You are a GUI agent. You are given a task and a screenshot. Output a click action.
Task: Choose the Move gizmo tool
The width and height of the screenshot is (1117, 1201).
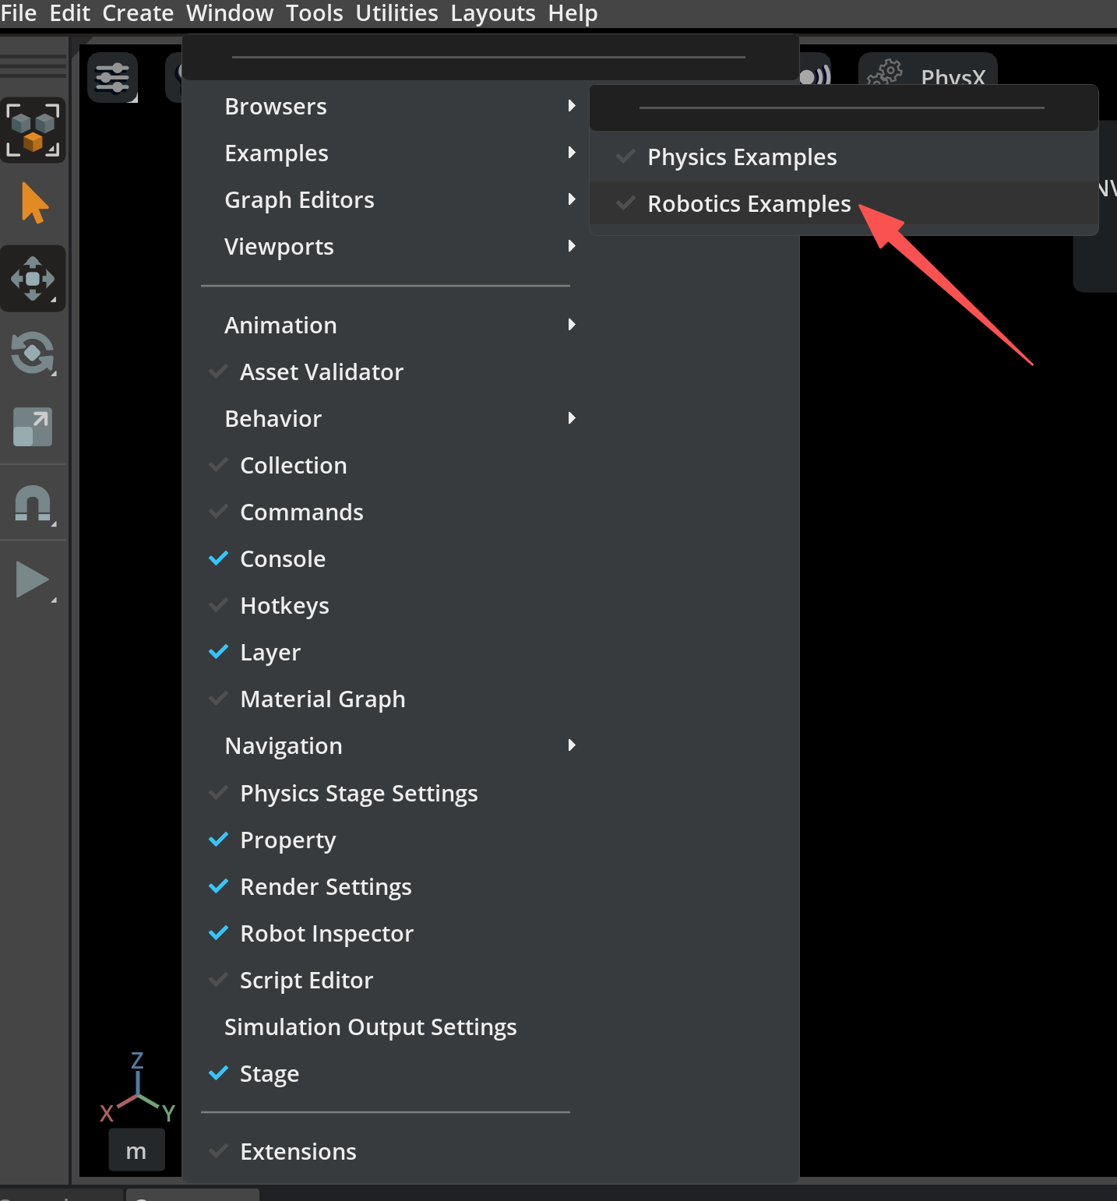click(33, 279)
